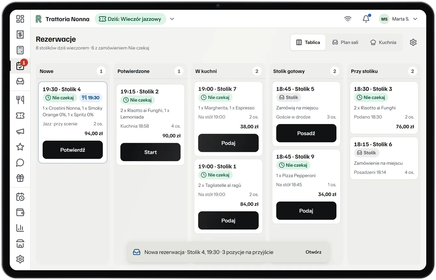Click the 19:30 chip on Stolik 4 card

pos(90,98)
